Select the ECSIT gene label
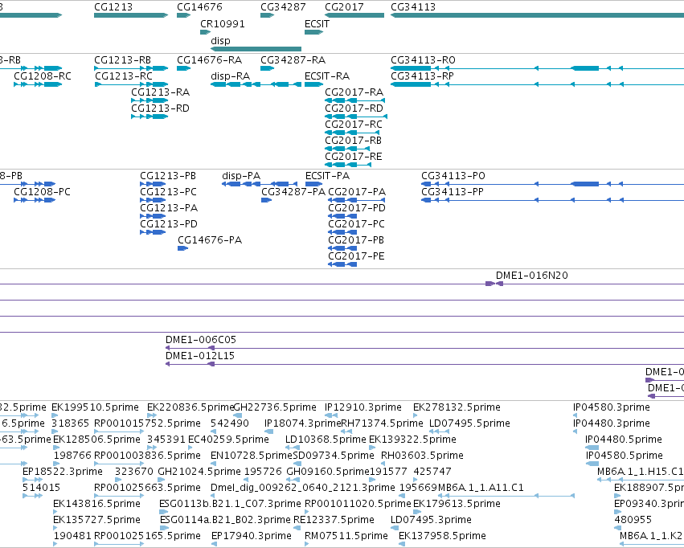 tap(317, 24)
